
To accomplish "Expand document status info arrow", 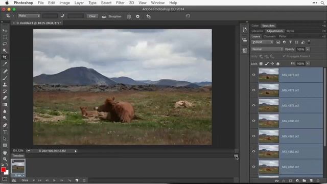I will pos(76,151).
